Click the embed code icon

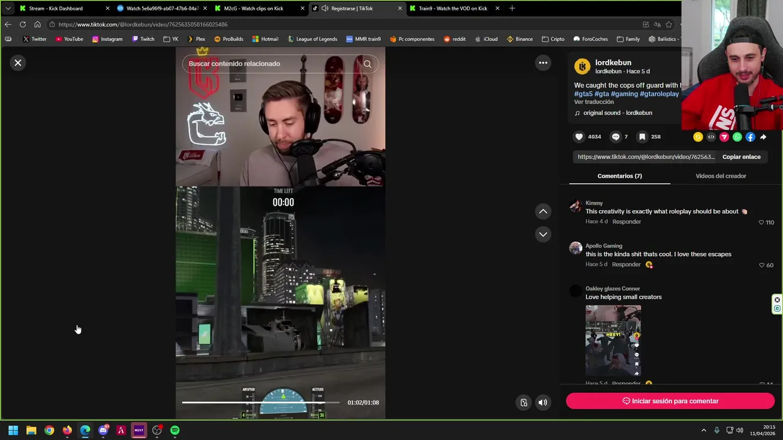pos(711,137)
